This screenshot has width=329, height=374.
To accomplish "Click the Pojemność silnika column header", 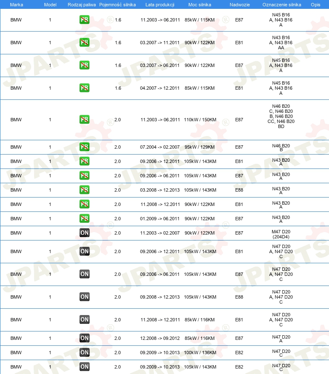I will tap(117, 5).
